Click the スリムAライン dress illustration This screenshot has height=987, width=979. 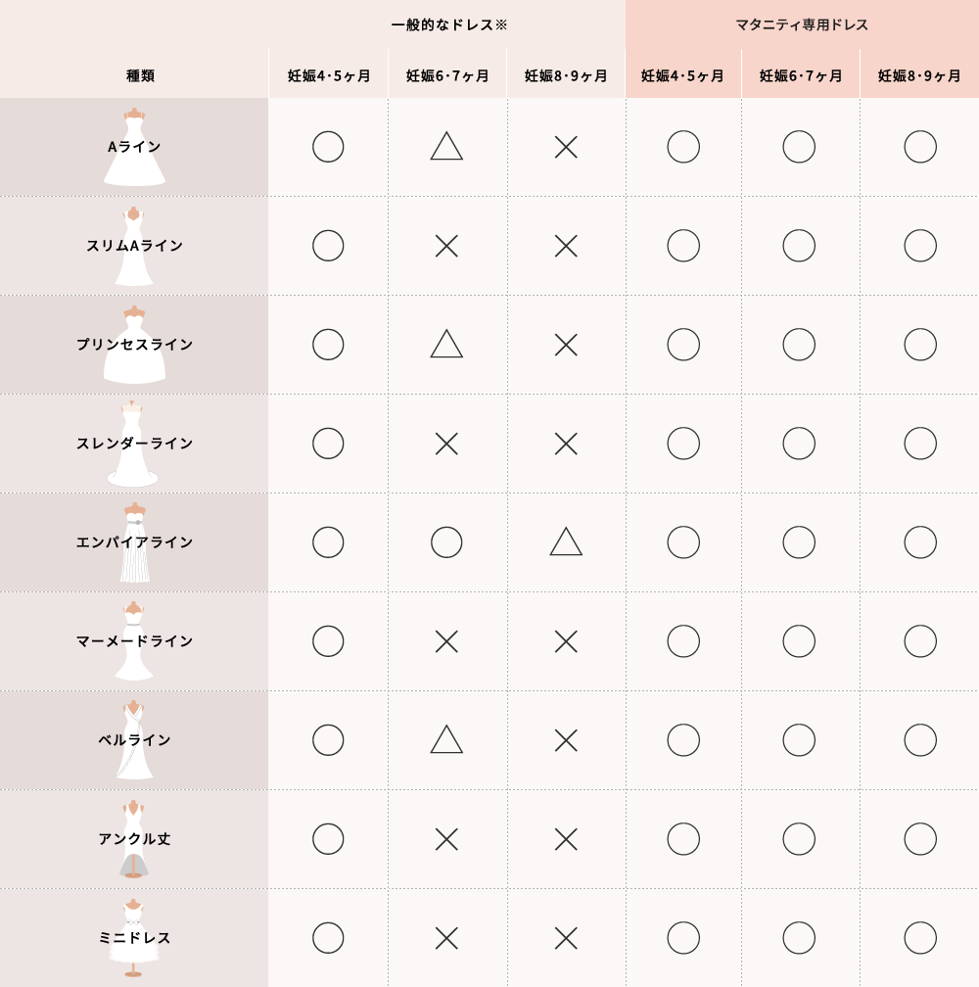tap(133, 246)
